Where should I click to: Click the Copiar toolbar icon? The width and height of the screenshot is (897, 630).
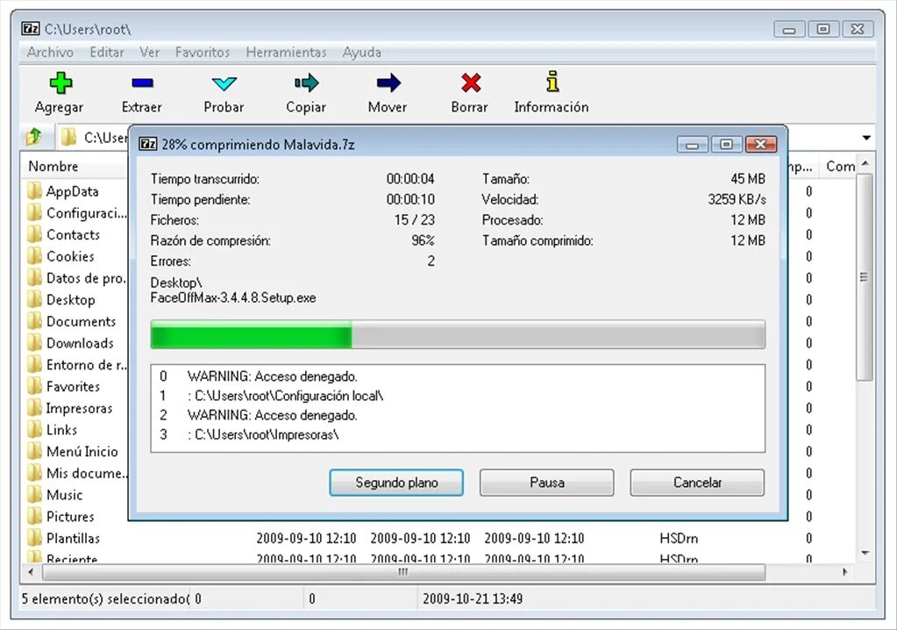click(307, 83)
